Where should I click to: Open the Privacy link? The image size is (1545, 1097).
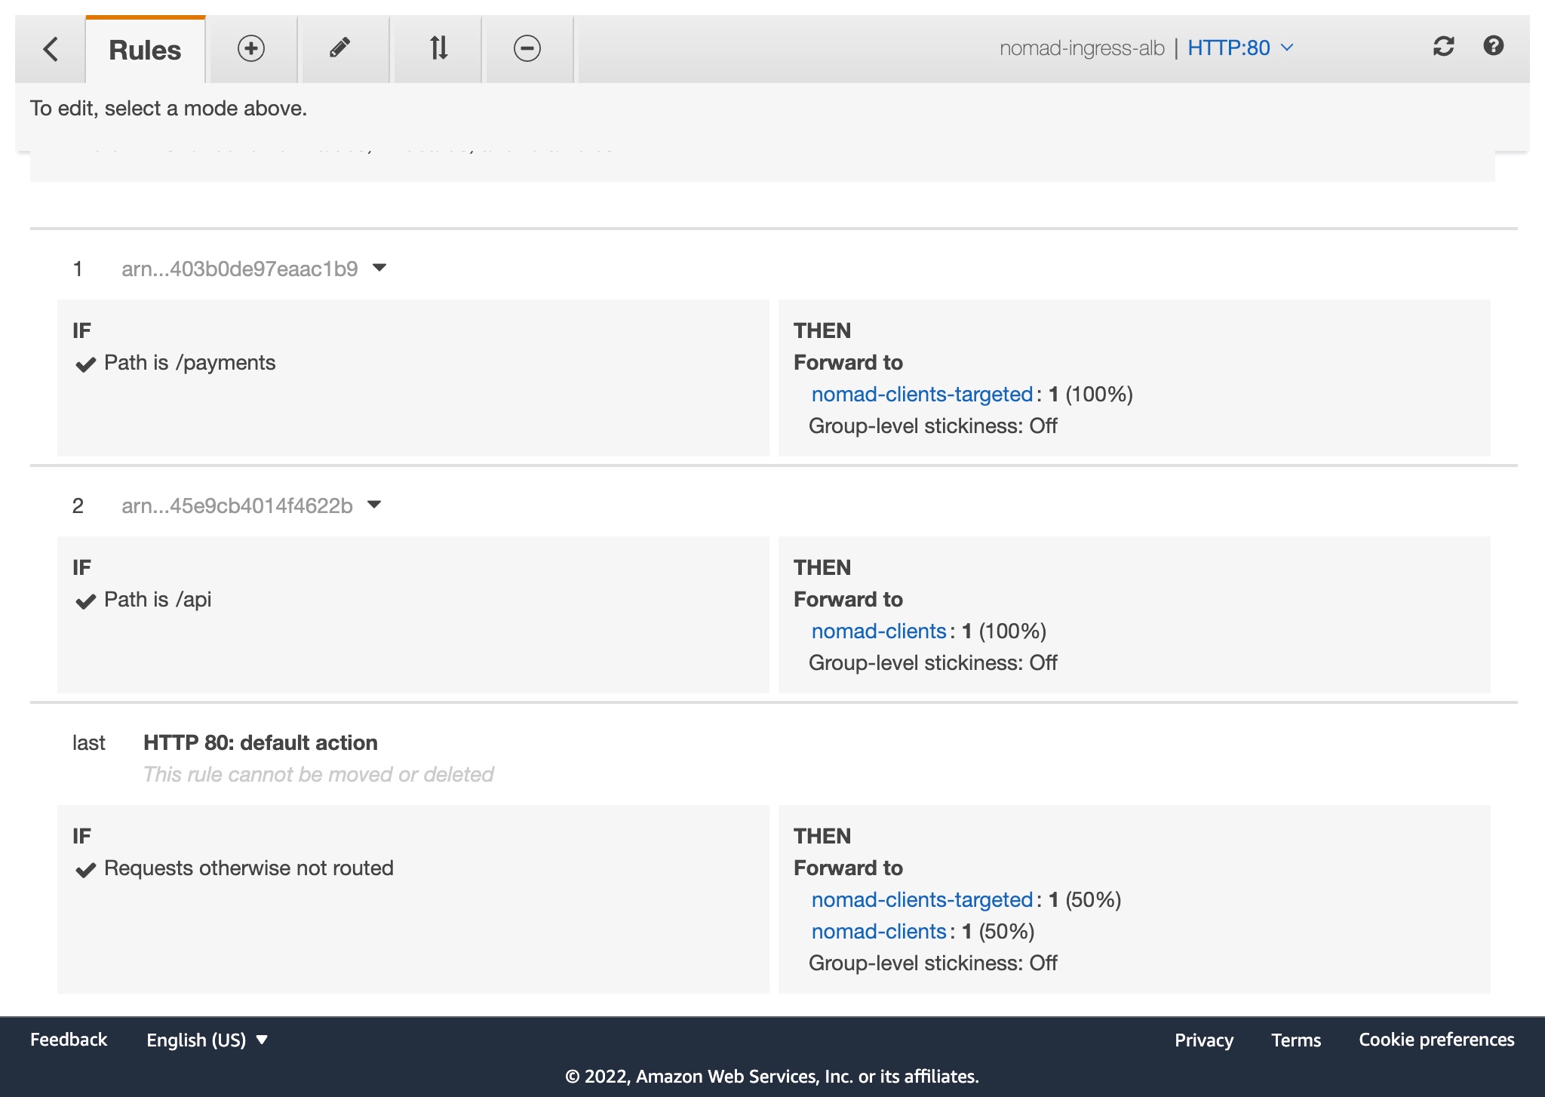tap(1204, 1040)
